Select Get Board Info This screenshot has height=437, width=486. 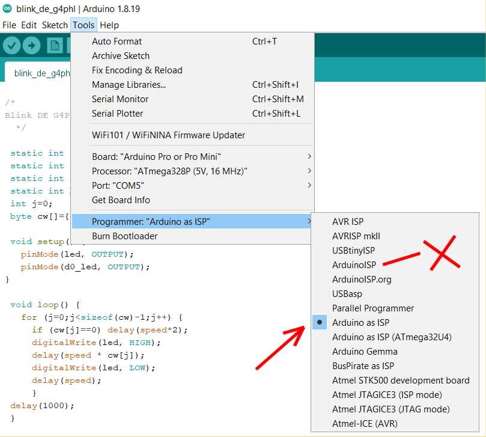(121, 200)
